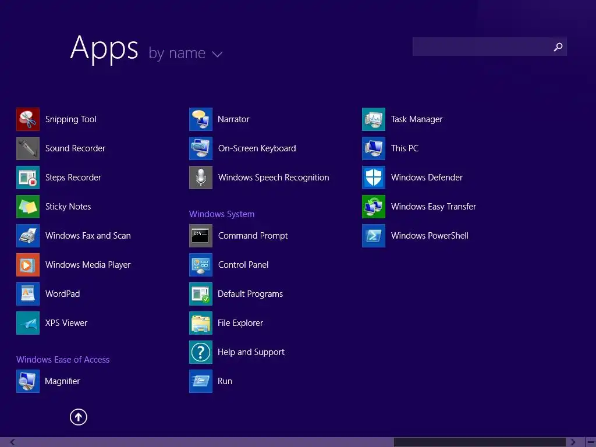Click the zoom-out minus button at bottom corner
The height and width of the screenshot is (447, 596).
591,442
